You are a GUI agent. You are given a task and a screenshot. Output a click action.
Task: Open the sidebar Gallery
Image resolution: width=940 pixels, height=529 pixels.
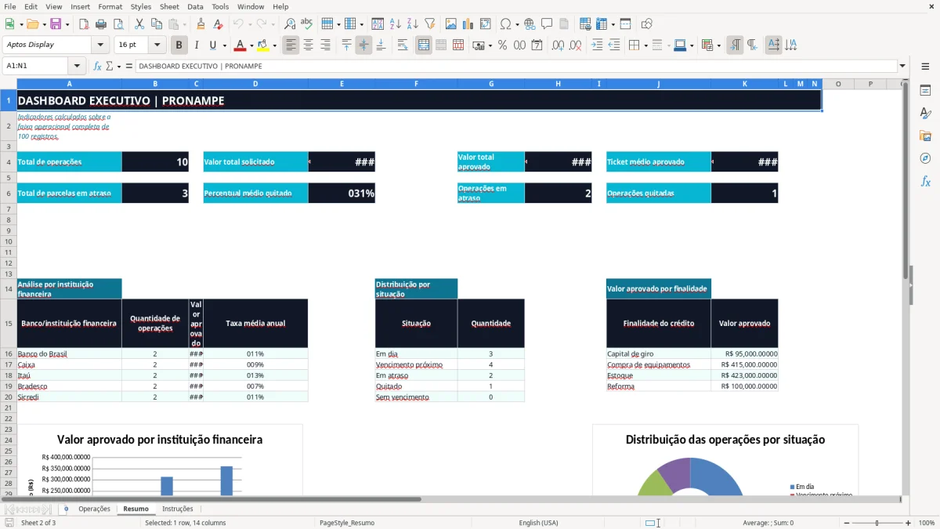pyautogui.click(x=925, y=136)
